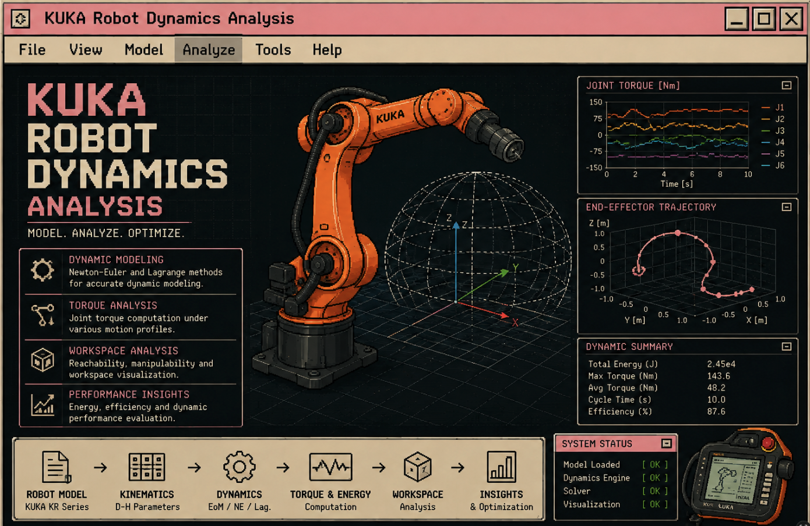Click the J1 legend swatch

point(766,108)
